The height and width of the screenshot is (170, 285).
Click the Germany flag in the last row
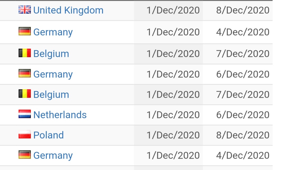[x=25, y=155]
